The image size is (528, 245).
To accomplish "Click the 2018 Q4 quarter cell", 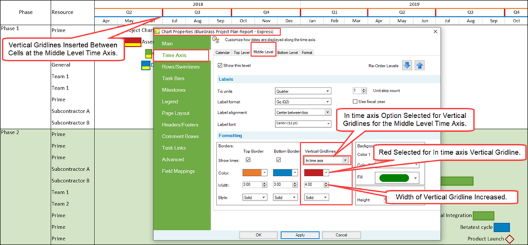I will [x=266, y=13].
